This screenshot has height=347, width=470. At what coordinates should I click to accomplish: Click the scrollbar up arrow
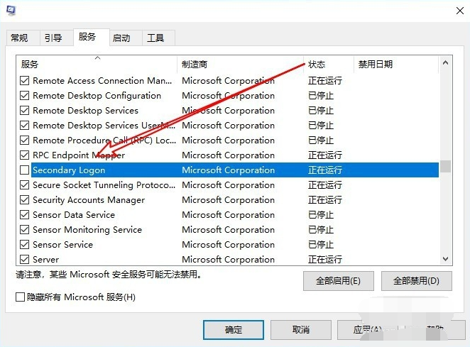click(x=446, y=63)
